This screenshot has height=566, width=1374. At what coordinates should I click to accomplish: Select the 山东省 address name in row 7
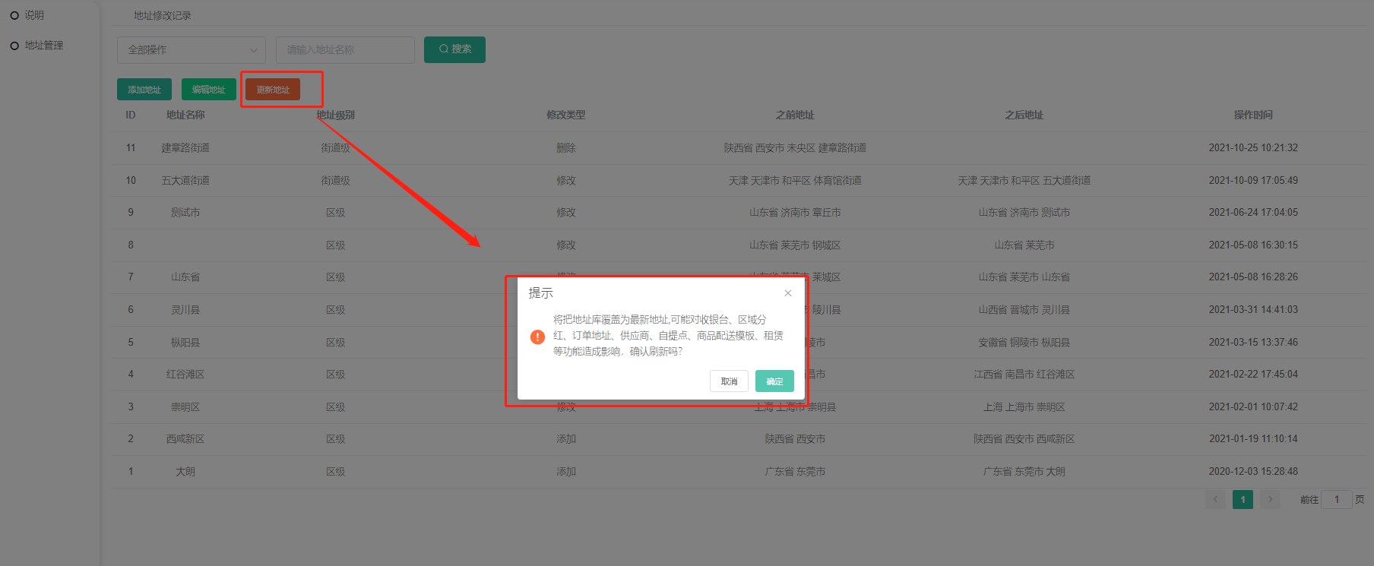click(185, 277)
